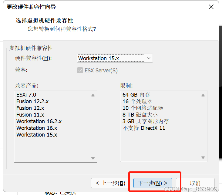Image resolution: width=222 pixels, height=195 pixels.
Task: Click the 16 个处理器 limitation entry
Action: point(137,101)
